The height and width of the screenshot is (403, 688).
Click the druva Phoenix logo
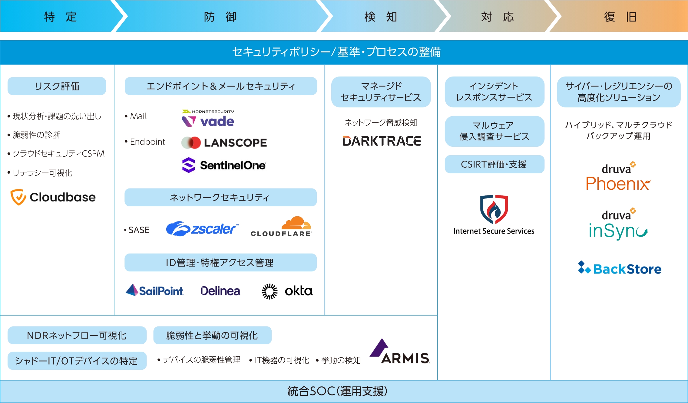tap(618, 176)
